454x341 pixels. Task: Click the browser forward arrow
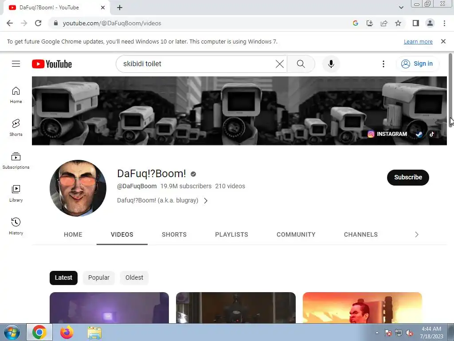tap(24, 23)
